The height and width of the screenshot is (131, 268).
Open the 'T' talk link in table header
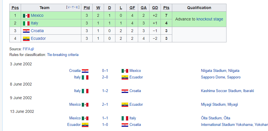click(73, 7)
